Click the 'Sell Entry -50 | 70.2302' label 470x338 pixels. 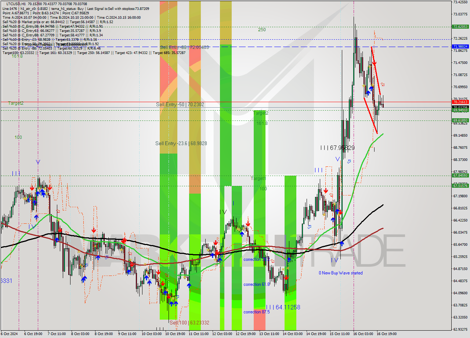click(180, 104)
